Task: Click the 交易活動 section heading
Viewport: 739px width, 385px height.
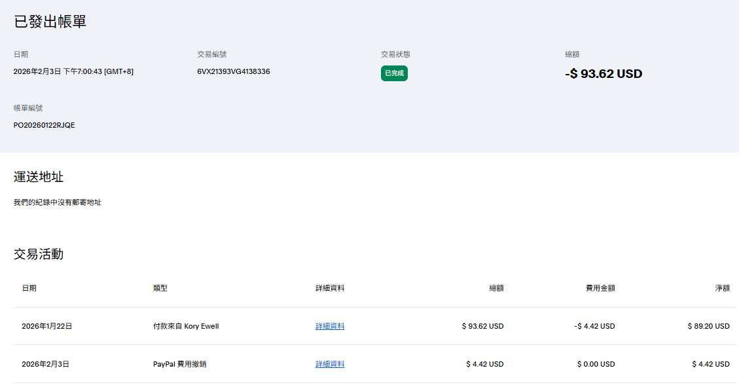Action: [39, 254]
